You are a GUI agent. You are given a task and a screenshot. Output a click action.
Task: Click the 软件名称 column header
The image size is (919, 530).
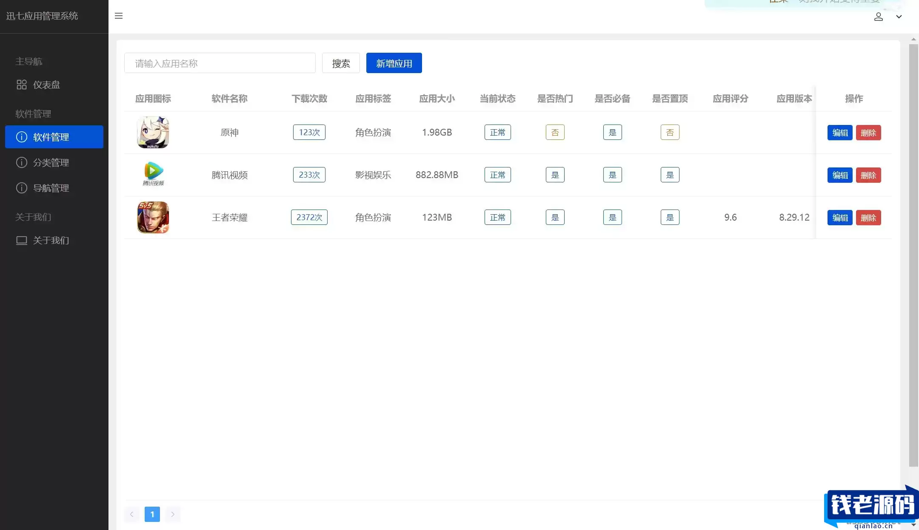pos(229,99)
